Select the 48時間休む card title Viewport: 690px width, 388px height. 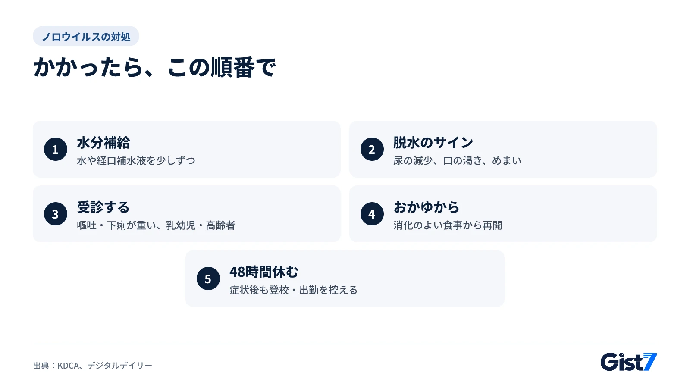pyautogui.click(x=264, y=272)
